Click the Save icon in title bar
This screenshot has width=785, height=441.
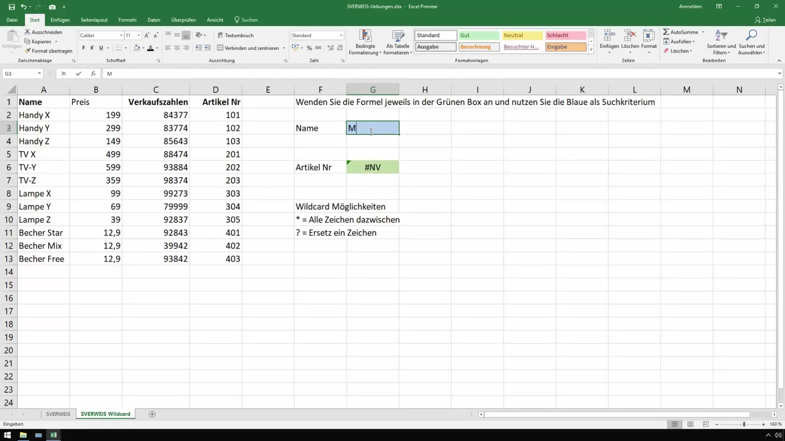[11, 7]
